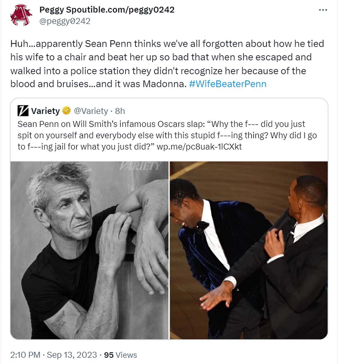Open the #WifeBeaterPenn hashtag
The height and width of the screenshot is (364, 343).
click(228, 84)
